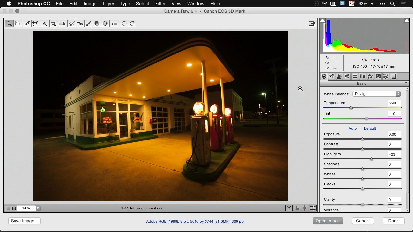
Task: Activate the Targeted Adjustment tool
Action: coord(44,23)
